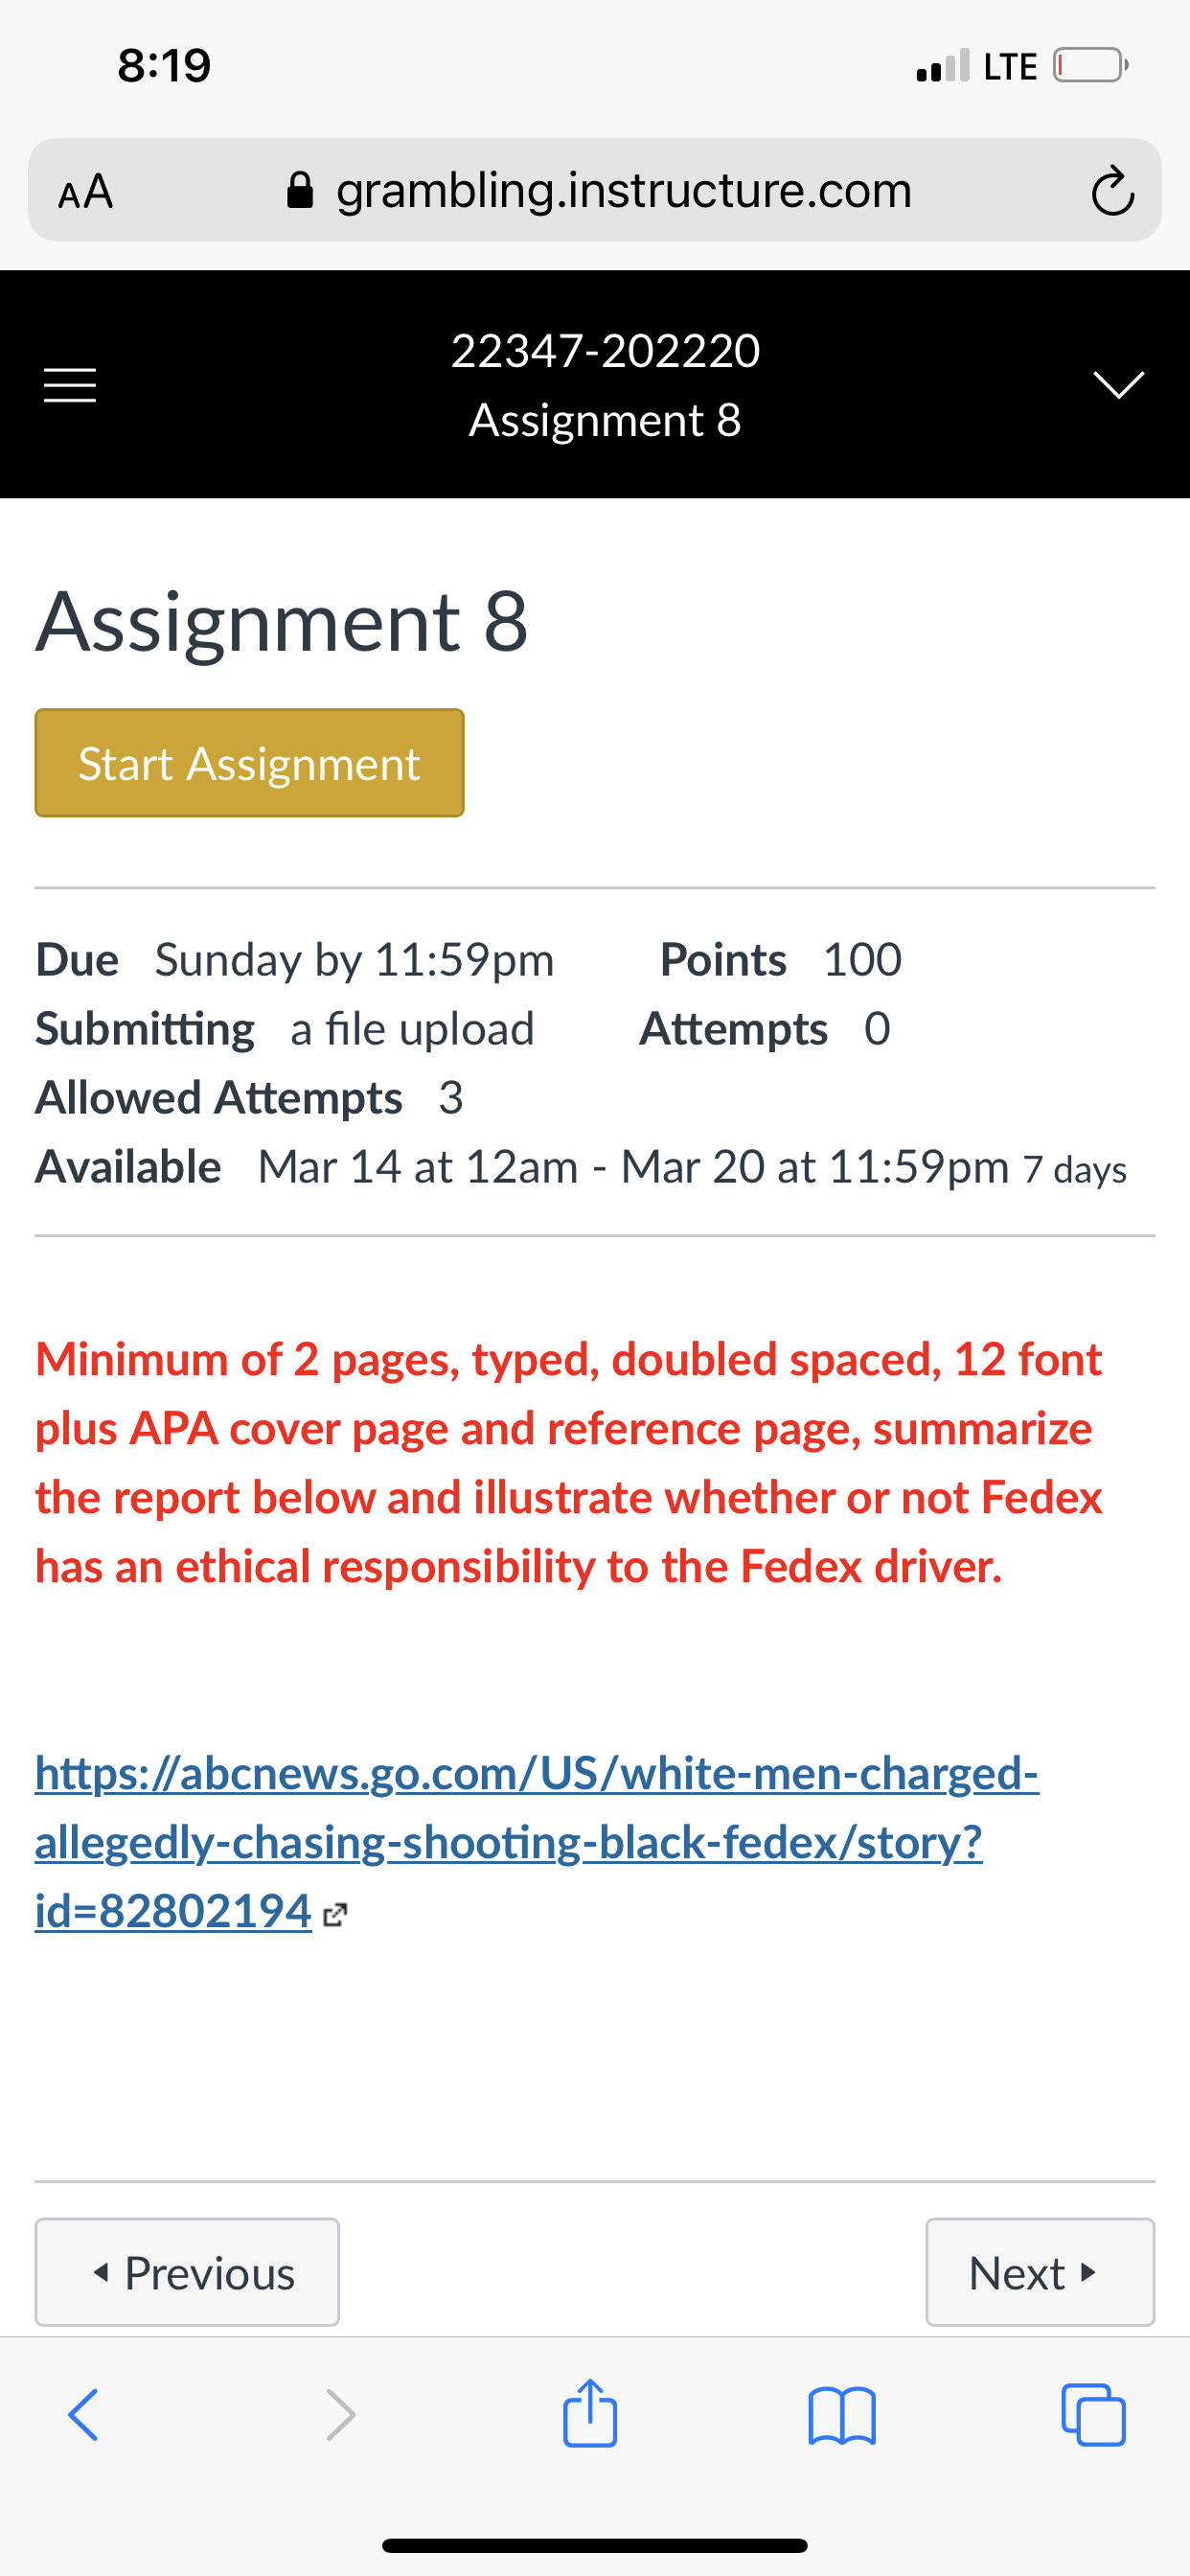1190x2576 pixels.
Task: Tap the Safari forward arrow
Action: tap(340, 2415)
